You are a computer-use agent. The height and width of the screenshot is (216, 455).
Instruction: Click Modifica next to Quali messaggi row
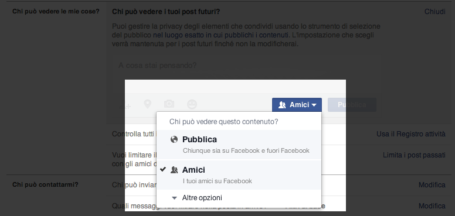432,206
